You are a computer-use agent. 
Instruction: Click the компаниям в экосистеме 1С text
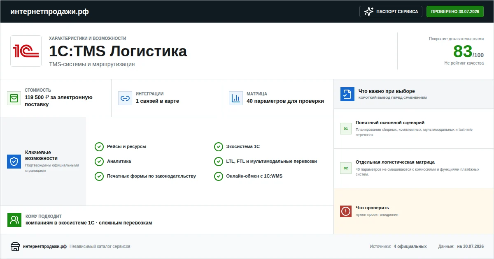tap(61, 223)
